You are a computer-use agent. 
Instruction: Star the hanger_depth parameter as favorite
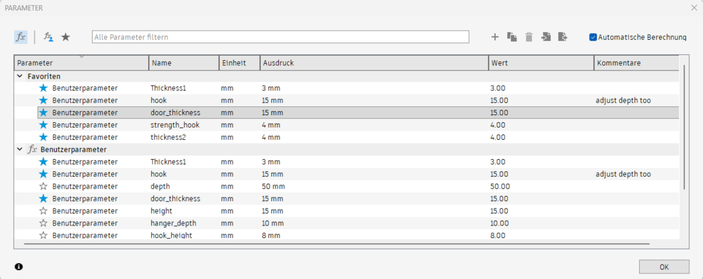click(x=43, y=223)
